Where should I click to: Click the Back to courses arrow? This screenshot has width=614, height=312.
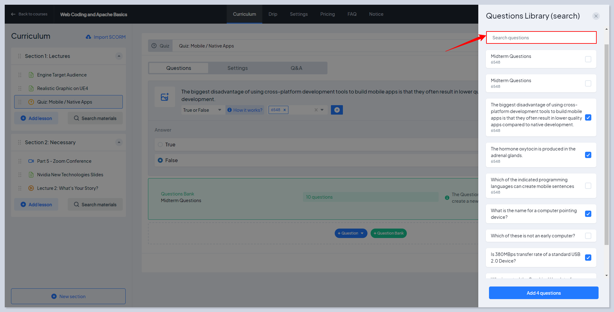coord(13,14)
